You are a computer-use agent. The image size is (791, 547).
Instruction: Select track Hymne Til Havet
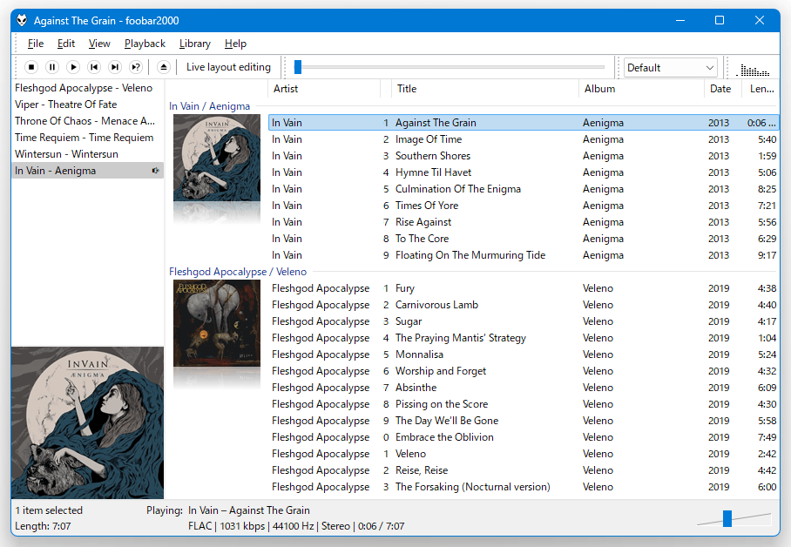(524, 172)
